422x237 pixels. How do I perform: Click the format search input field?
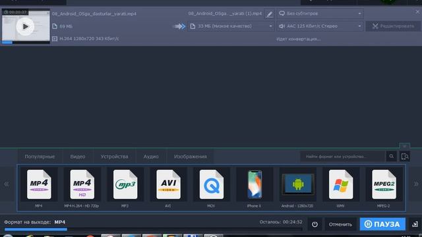pos(343,157)
